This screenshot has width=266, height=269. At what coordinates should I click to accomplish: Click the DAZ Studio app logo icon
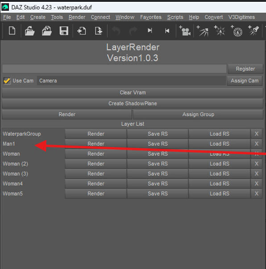click(5, 7)
